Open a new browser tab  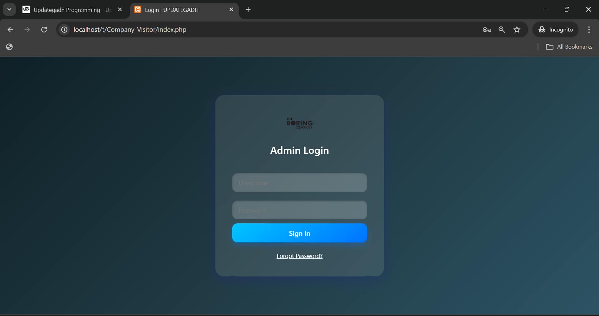coord(248,10)
